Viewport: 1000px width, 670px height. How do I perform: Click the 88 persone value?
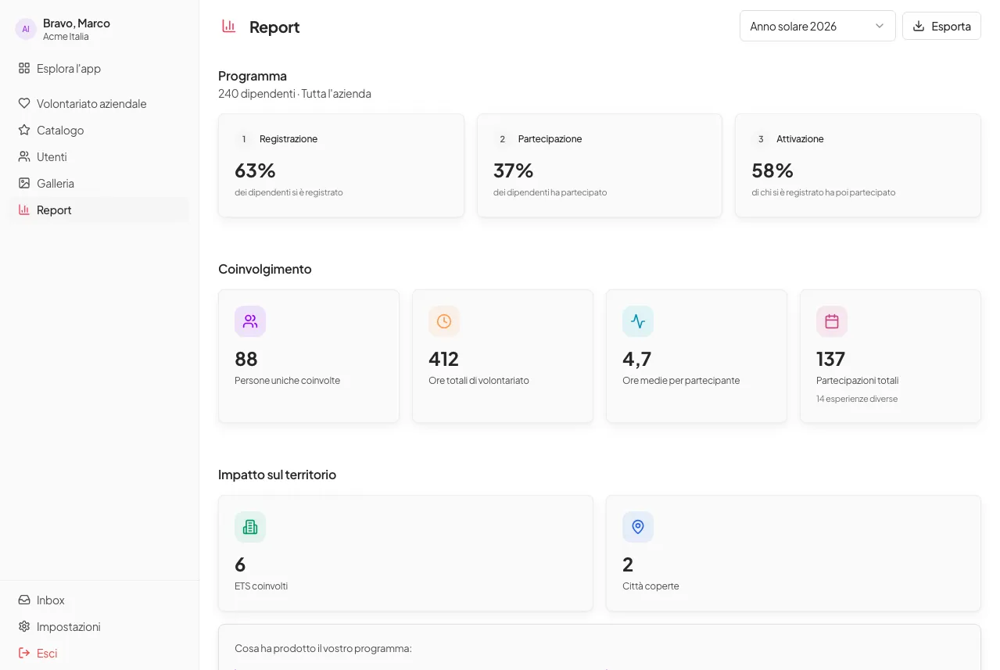246,359
